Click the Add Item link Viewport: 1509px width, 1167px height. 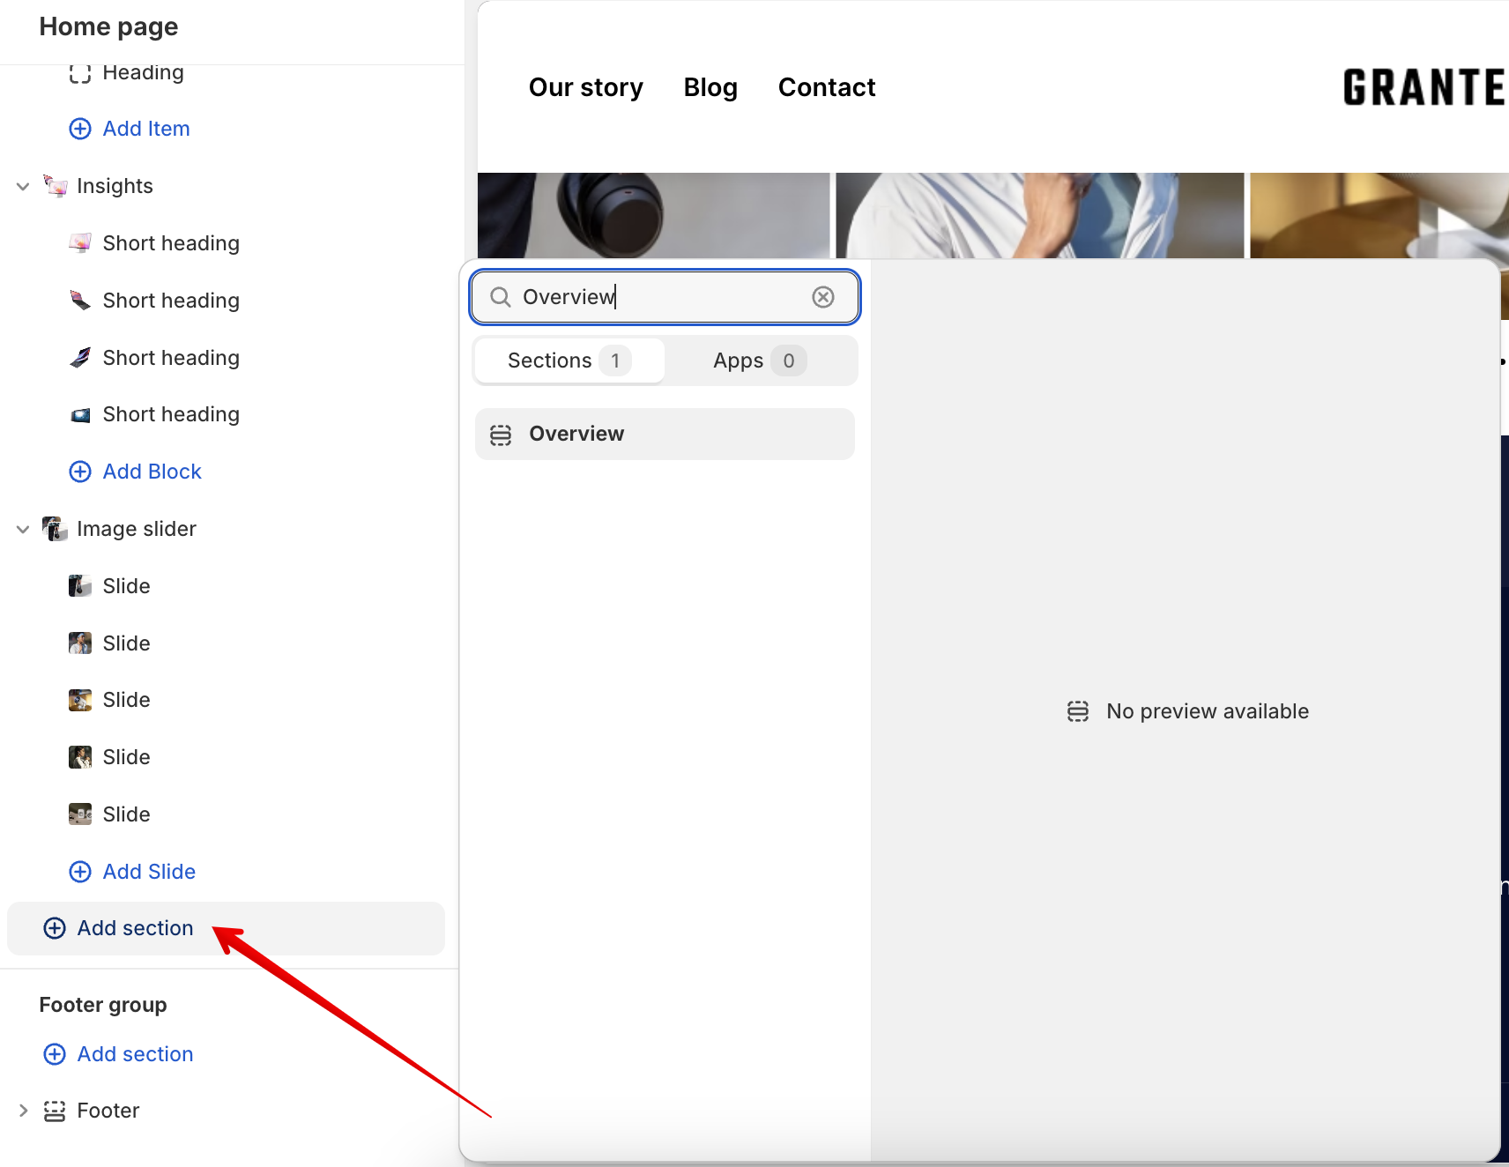pos(145,129)
